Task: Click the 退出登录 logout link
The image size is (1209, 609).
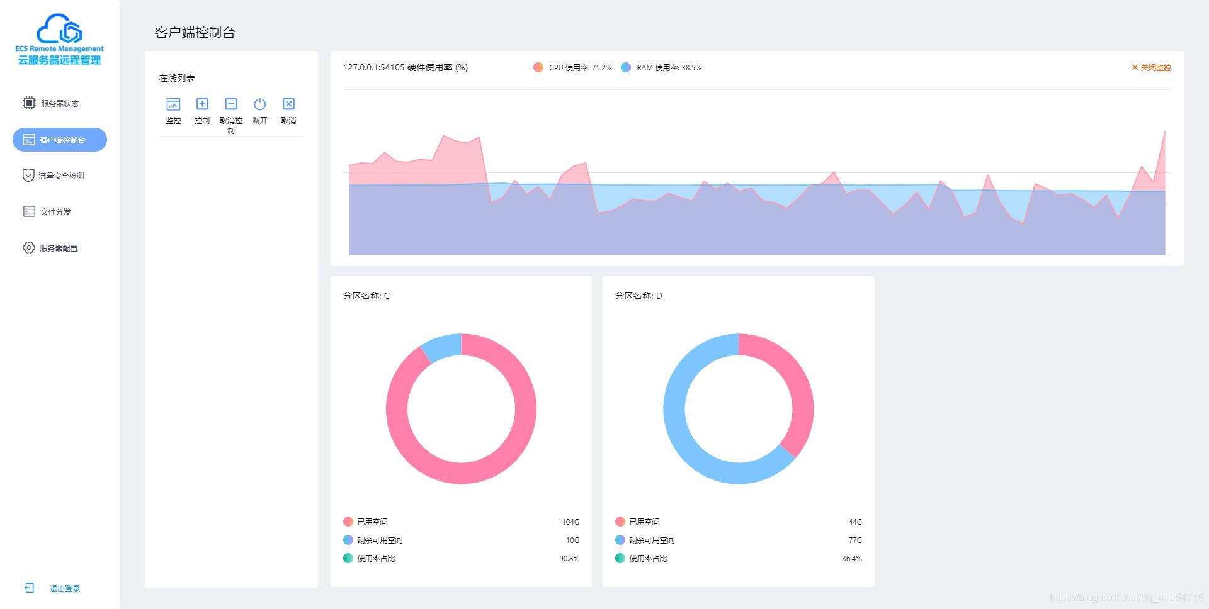Action: pyautogui.click(x=65, y=589)
